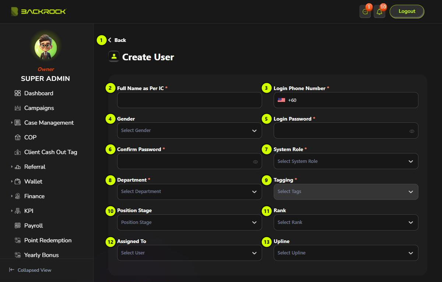Open the Assigned To Select User dropdown
This screenshot has width=442, height=282.
pyautogui.click(x=189, y=253)
